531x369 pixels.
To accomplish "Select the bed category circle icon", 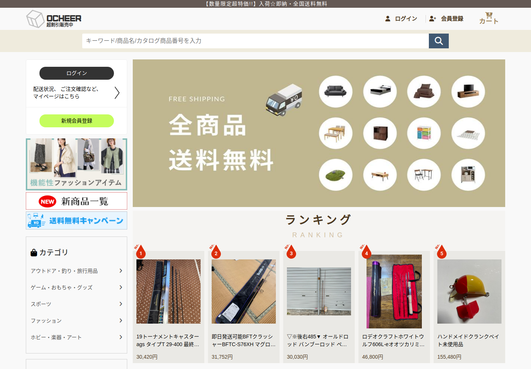I will click(x=380, y=92).
